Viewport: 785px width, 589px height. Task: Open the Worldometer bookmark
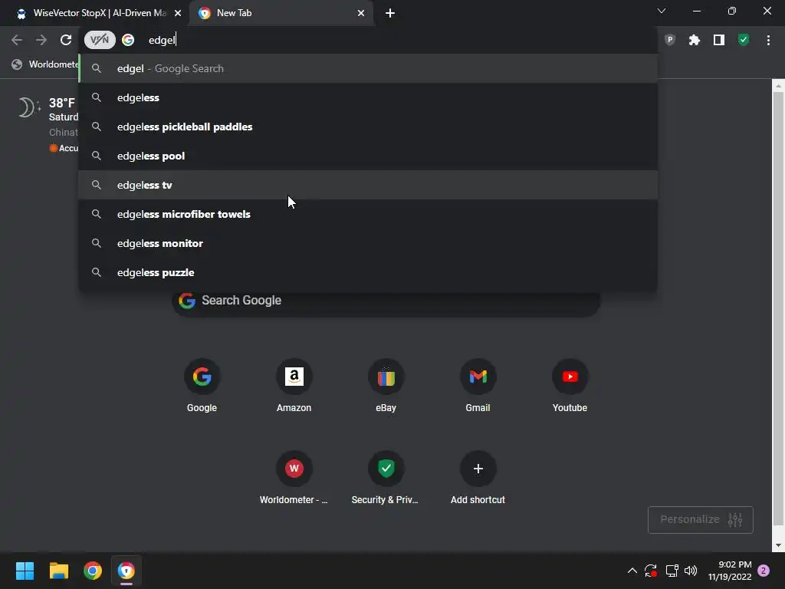pos(45,64)
